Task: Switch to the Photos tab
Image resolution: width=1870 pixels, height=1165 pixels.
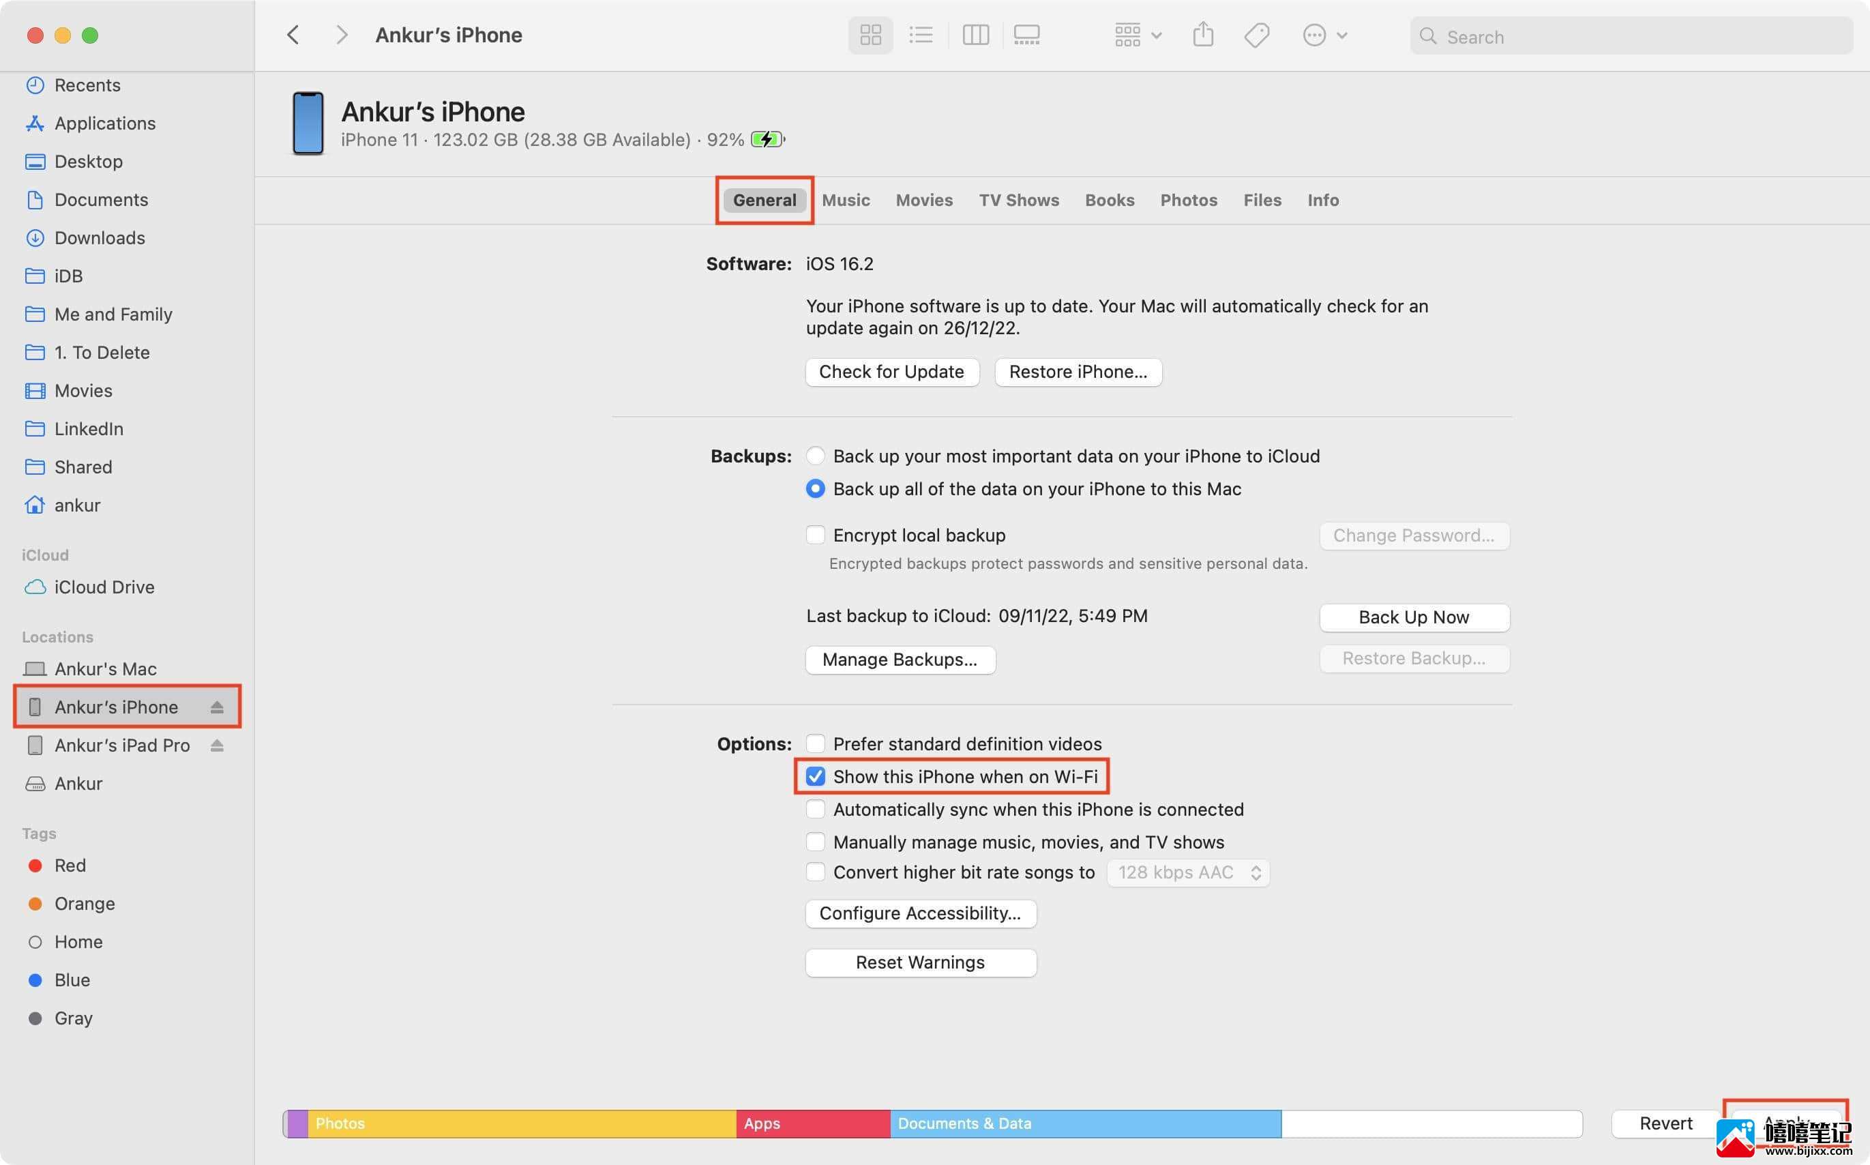Action: tap(1189, 201)
